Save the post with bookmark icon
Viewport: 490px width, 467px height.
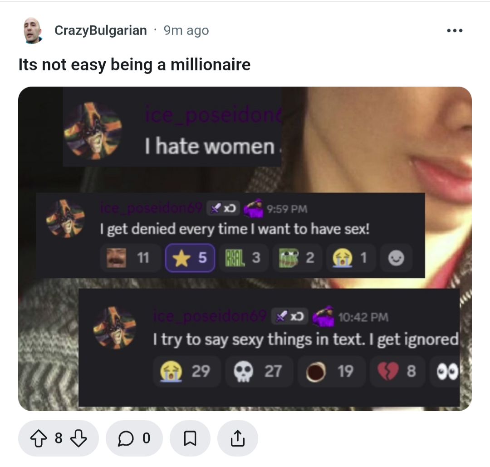click(x=190, y=438)
